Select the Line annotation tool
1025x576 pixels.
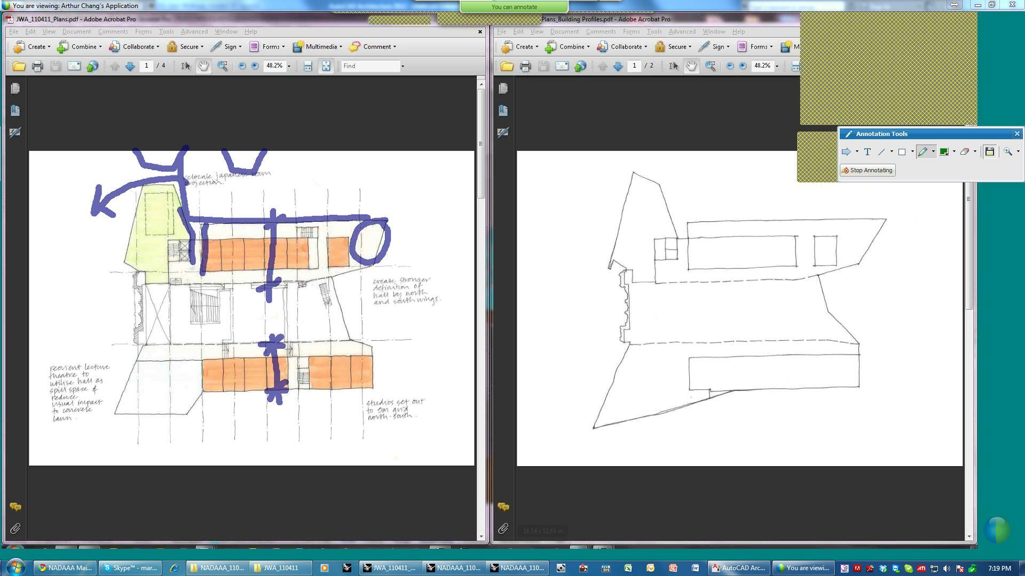(881, 152)
